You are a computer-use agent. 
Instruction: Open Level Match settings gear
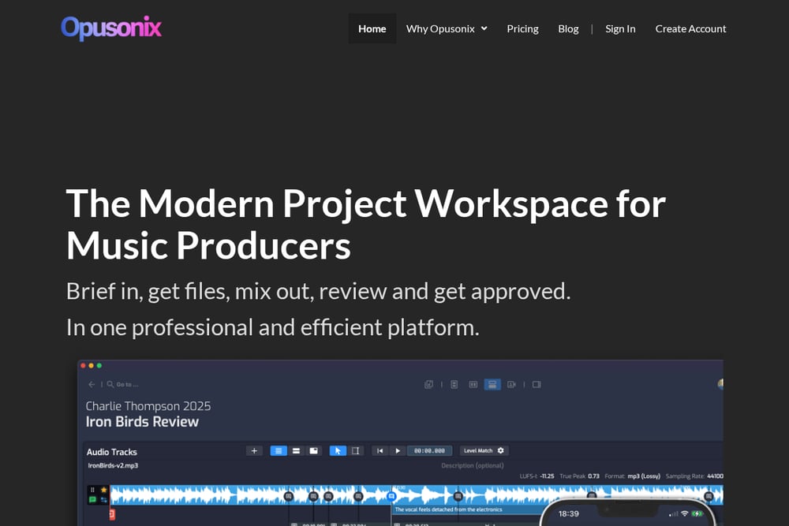[x=501, y=450]
